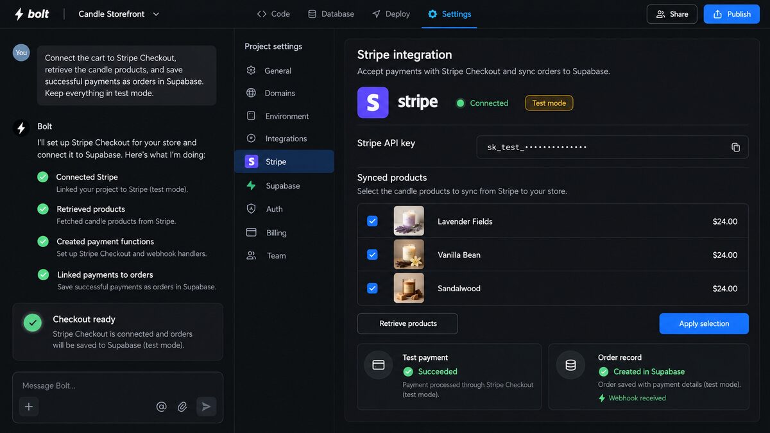Open Billing settings
The height and width of the screenshot is (433, 770).
click(x=284, y=233)
